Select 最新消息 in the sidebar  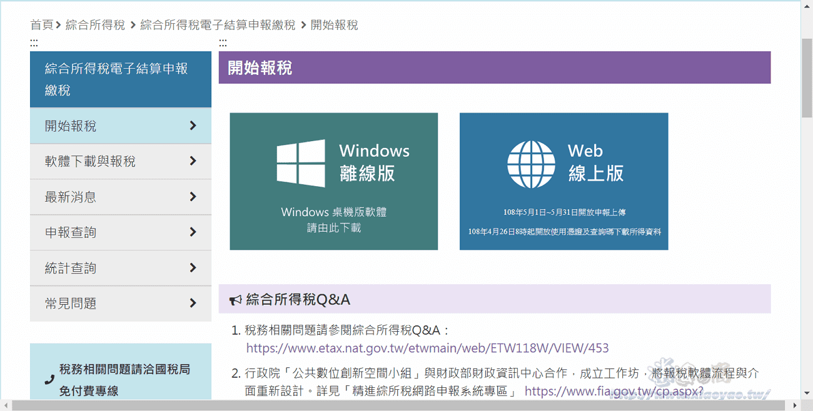(121, 197)
